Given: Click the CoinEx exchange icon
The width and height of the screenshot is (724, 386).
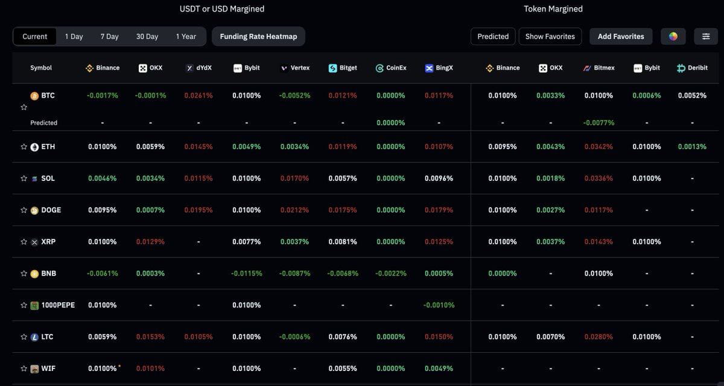Looking at the screenshot, I should point(379,68).
